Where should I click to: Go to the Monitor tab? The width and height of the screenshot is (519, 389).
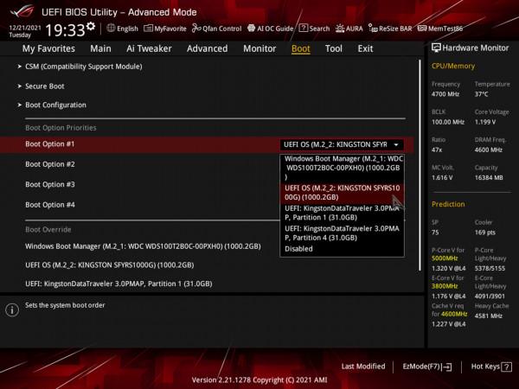[x=259, y=48]
